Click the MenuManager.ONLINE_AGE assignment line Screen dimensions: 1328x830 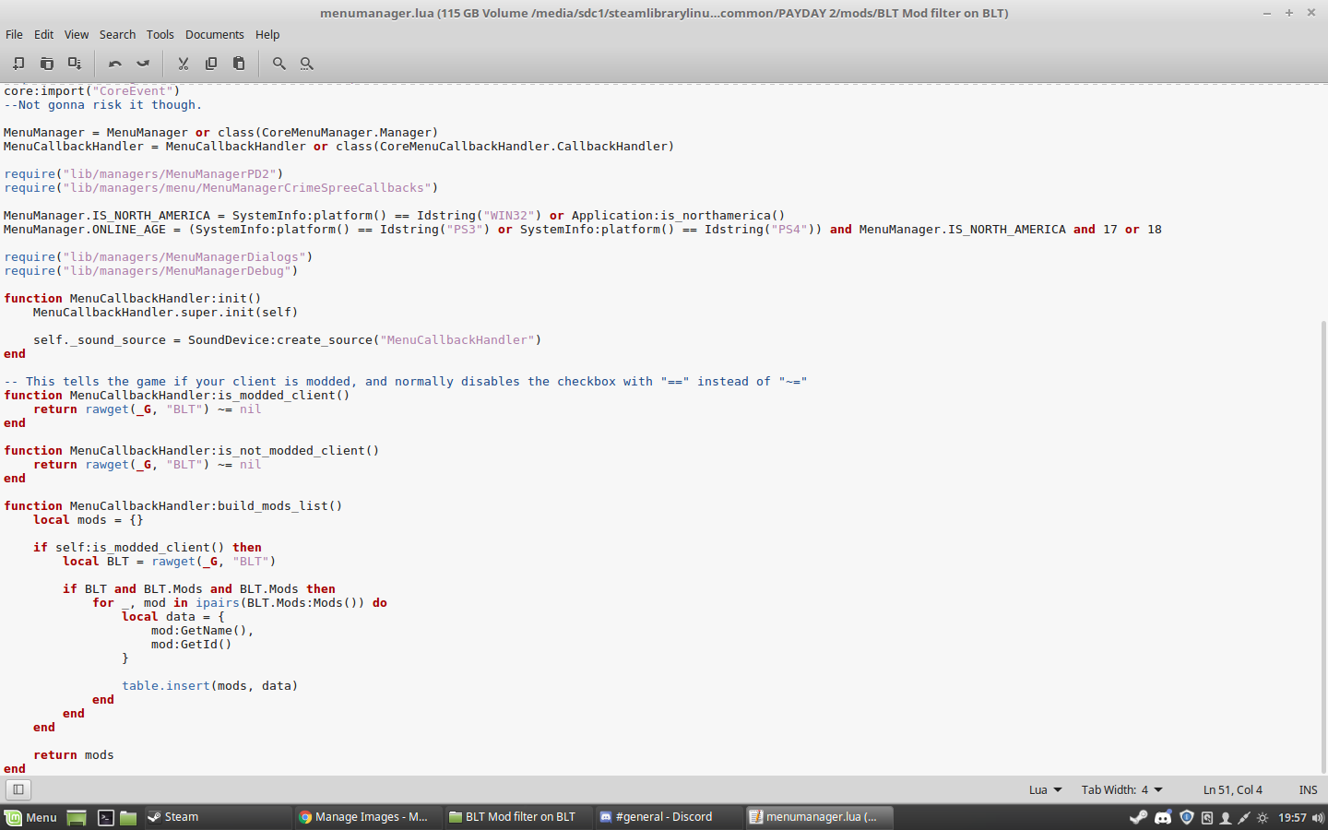[x=583, y=230]
